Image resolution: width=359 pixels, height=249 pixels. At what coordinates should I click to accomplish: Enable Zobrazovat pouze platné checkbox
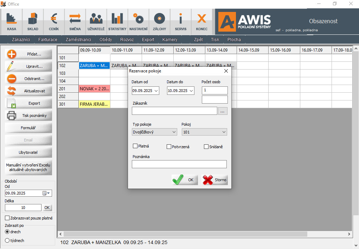[x=7, y=218]
